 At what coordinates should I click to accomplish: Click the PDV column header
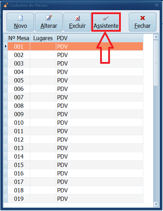pos(99,38)
